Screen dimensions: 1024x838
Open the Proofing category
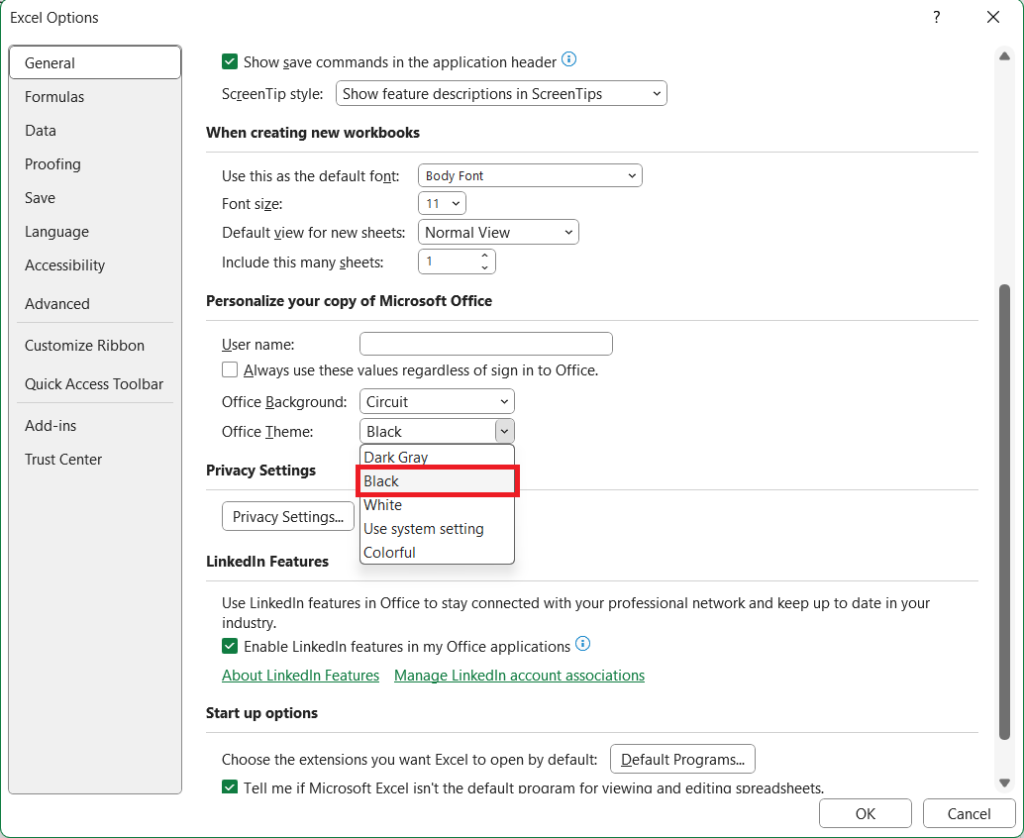[x=95, y=164]
